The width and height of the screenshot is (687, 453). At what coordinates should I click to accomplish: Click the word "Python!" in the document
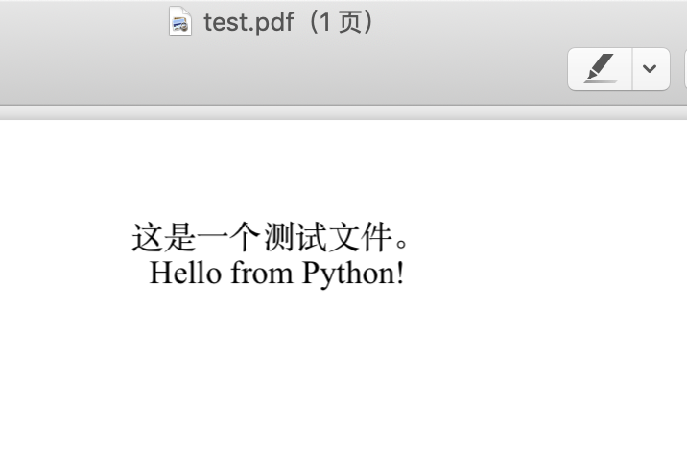353,274
